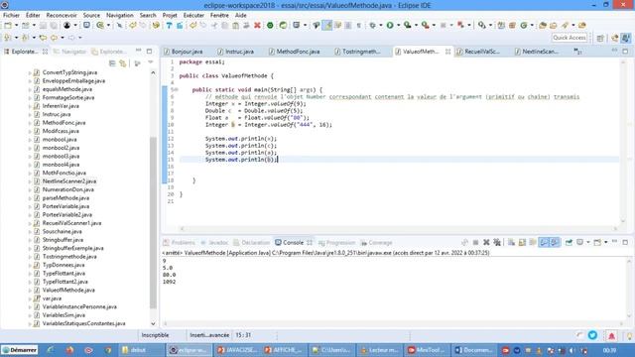635x357 pixels.
Task: Toggle Mark Occurrences highlighted toolbar button
Action: click(x=326, y=25)
